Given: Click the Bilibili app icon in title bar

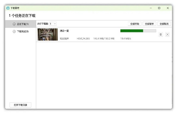Looking at the screenshot, I should tap(8, 8).
